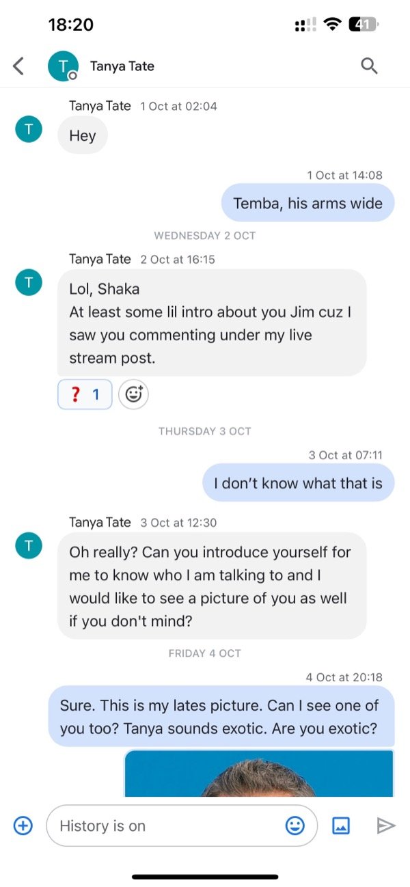Select the Temba, his arms wide message
Image resolution: width=410 pixels, height=887 pixels.
tap(307, 202)
